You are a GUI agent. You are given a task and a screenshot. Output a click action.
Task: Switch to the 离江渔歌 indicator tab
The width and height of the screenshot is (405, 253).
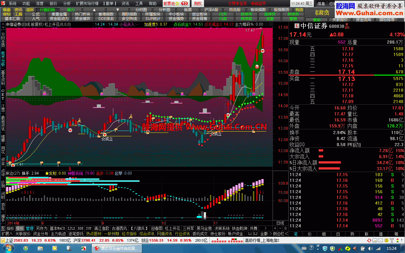tap(102, 228)
